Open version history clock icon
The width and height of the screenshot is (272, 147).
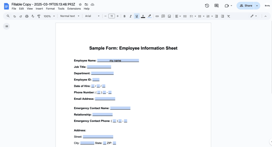click(207, 6)
